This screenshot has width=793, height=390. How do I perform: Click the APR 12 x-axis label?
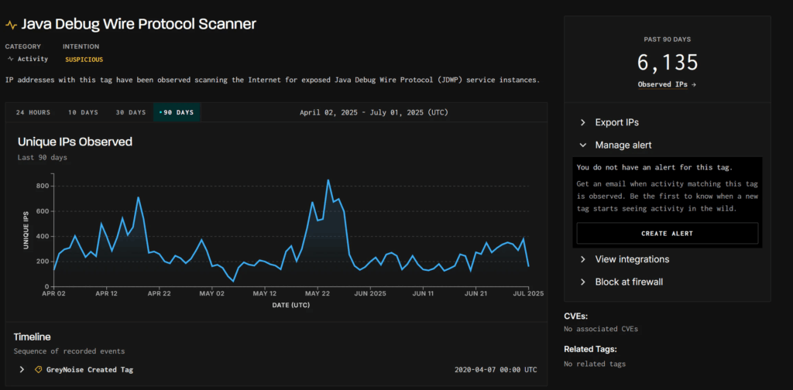tap(107, 293)
